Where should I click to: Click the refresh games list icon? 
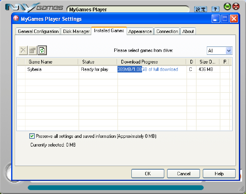(42, 50)
